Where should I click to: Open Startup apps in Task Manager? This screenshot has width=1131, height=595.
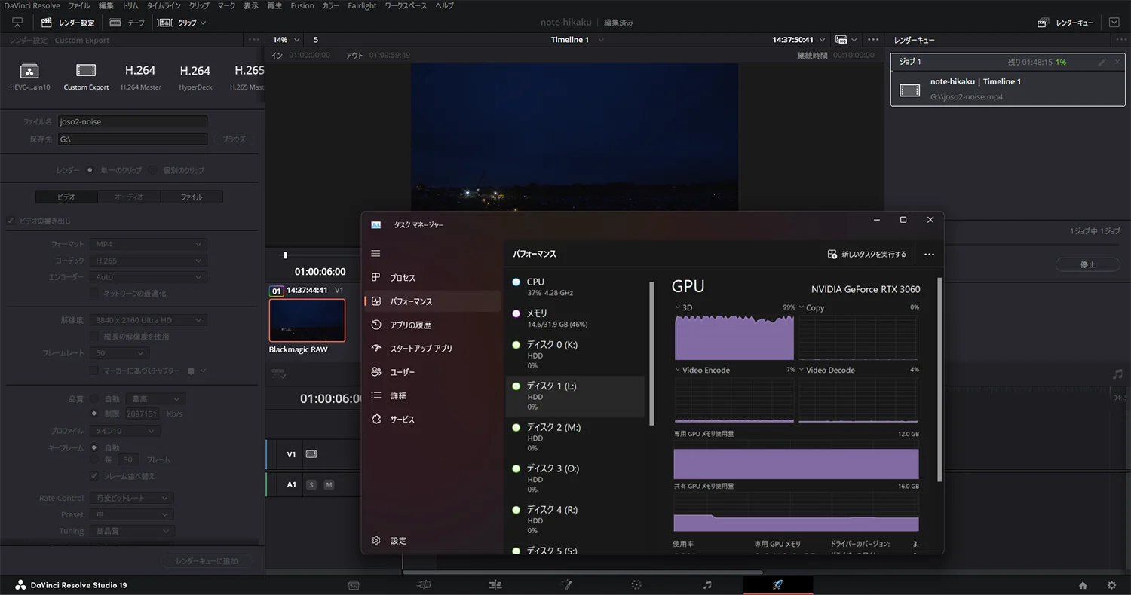432,349
